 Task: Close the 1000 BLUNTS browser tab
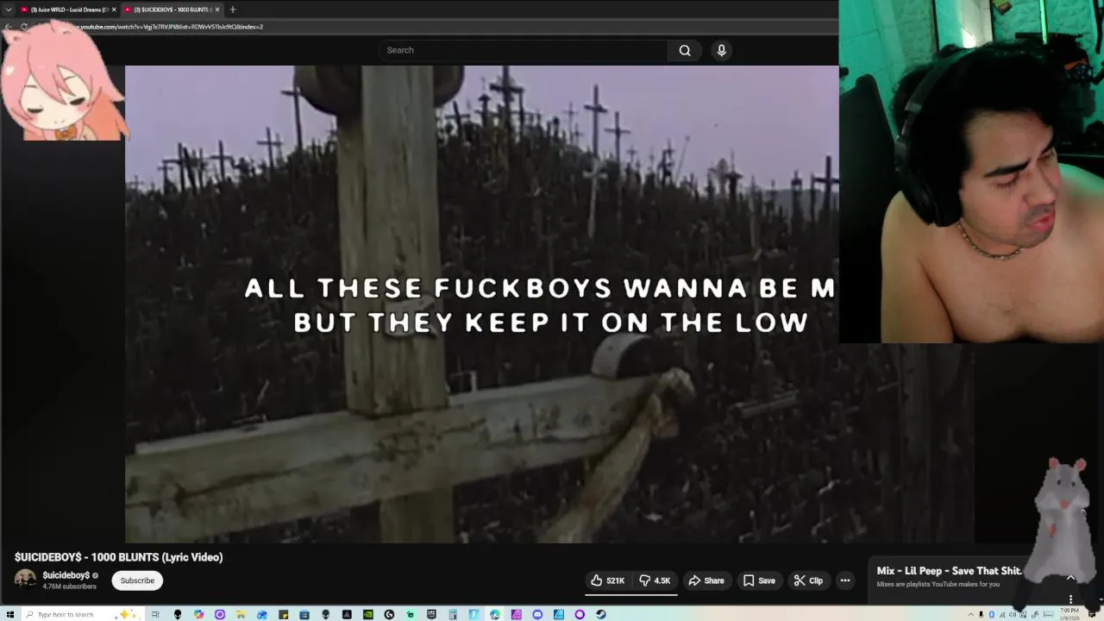pos(217,9)
